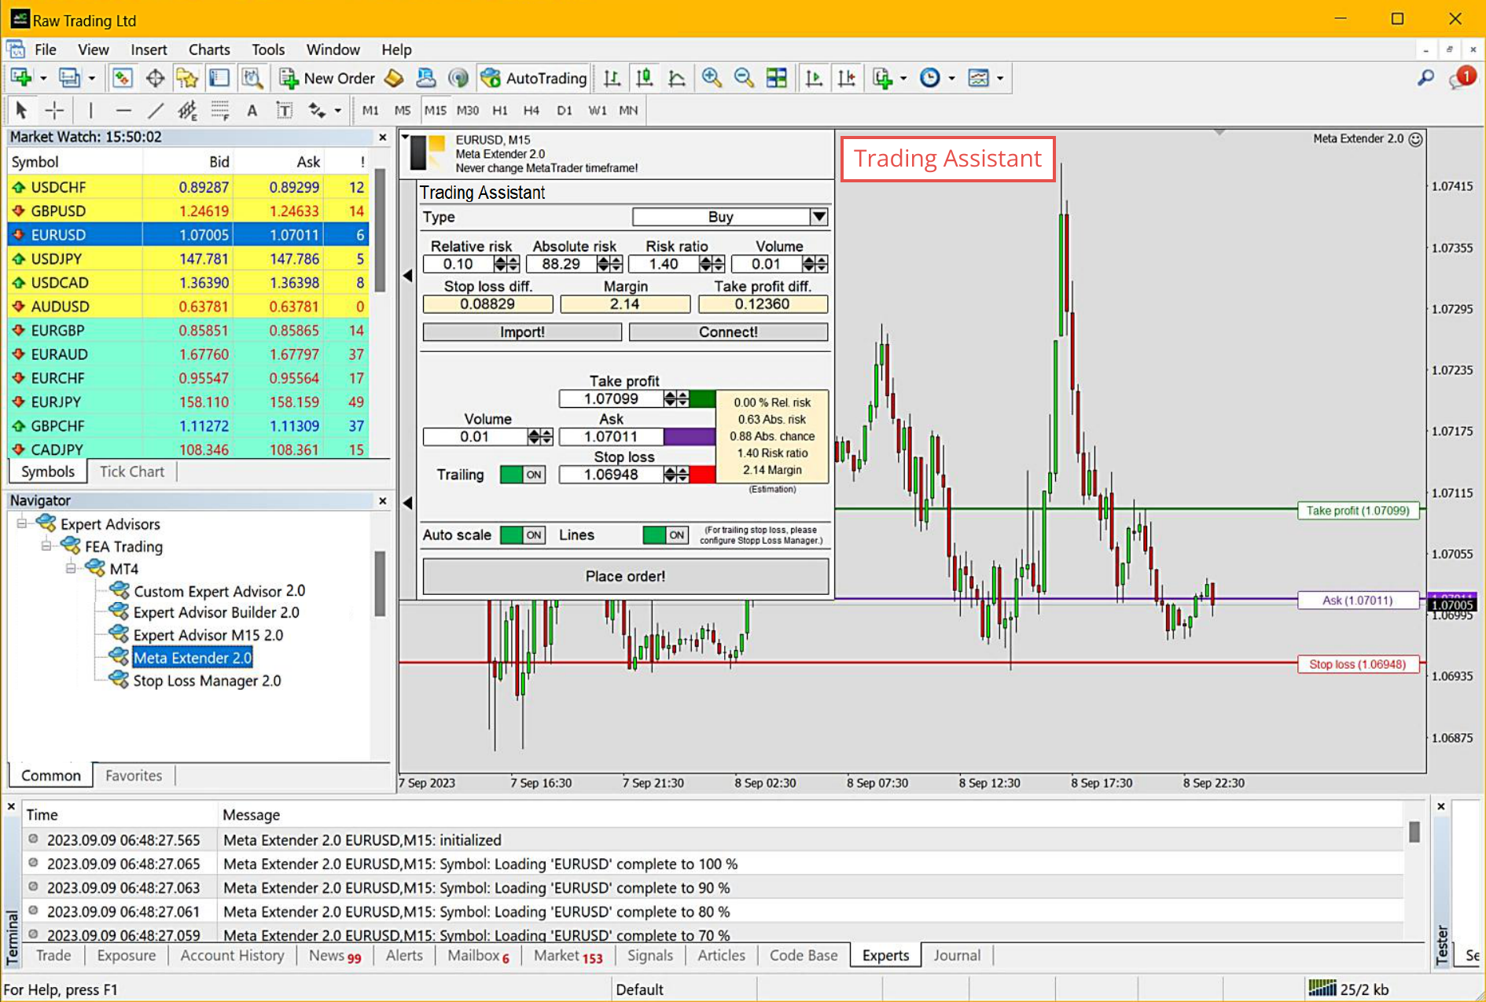Image resolution: width=1486 pixels, height=1002 pixels.
Task: Select the H1 timeframe button
Action: [x=500, y=110]
